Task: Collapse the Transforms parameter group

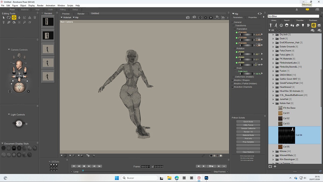Action: click(234, 26)
